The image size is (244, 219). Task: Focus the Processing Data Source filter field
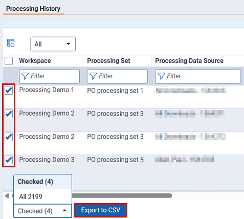point(198,76)
